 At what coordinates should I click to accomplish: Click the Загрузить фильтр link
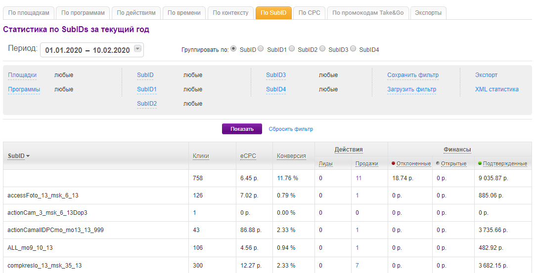[x=412, y=89]
